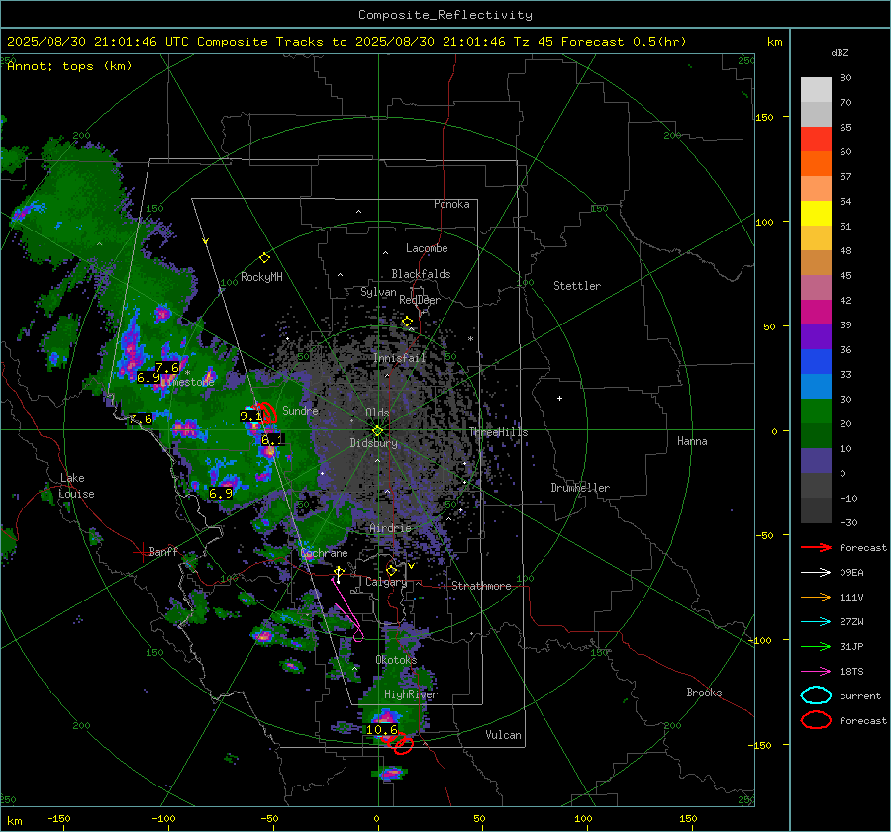Screen dimensions: 891x832
Task: Click the Drumheller town label
Action: (580, 488)
